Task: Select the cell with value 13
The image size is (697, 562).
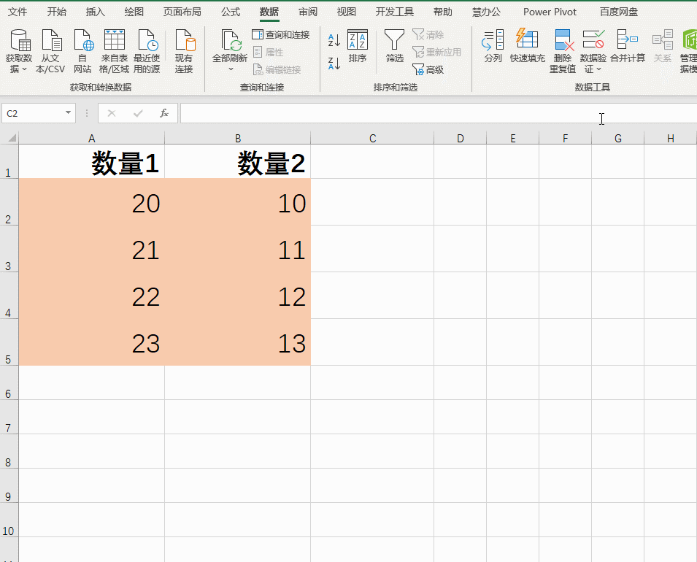Action: tap(238, 342)
